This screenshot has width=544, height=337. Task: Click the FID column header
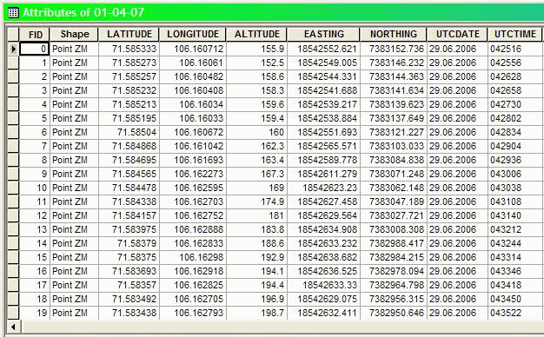tap(35, 35)
